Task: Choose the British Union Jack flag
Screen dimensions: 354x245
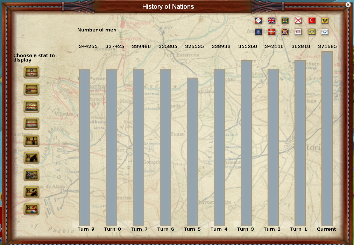Action: tap(271, 21)
